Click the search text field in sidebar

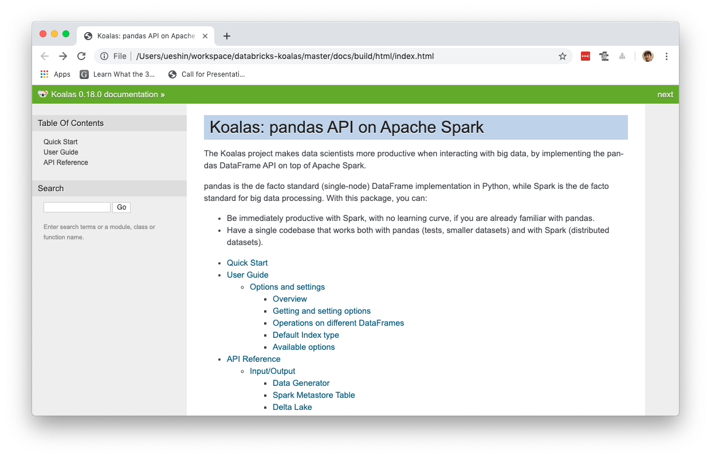tap(77, 207)
